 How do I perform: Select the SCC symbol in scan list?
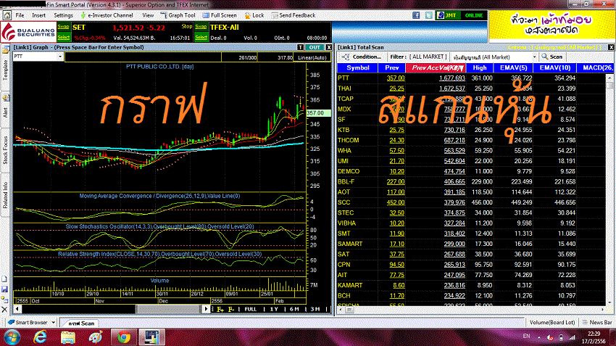[x=344, y=202]
